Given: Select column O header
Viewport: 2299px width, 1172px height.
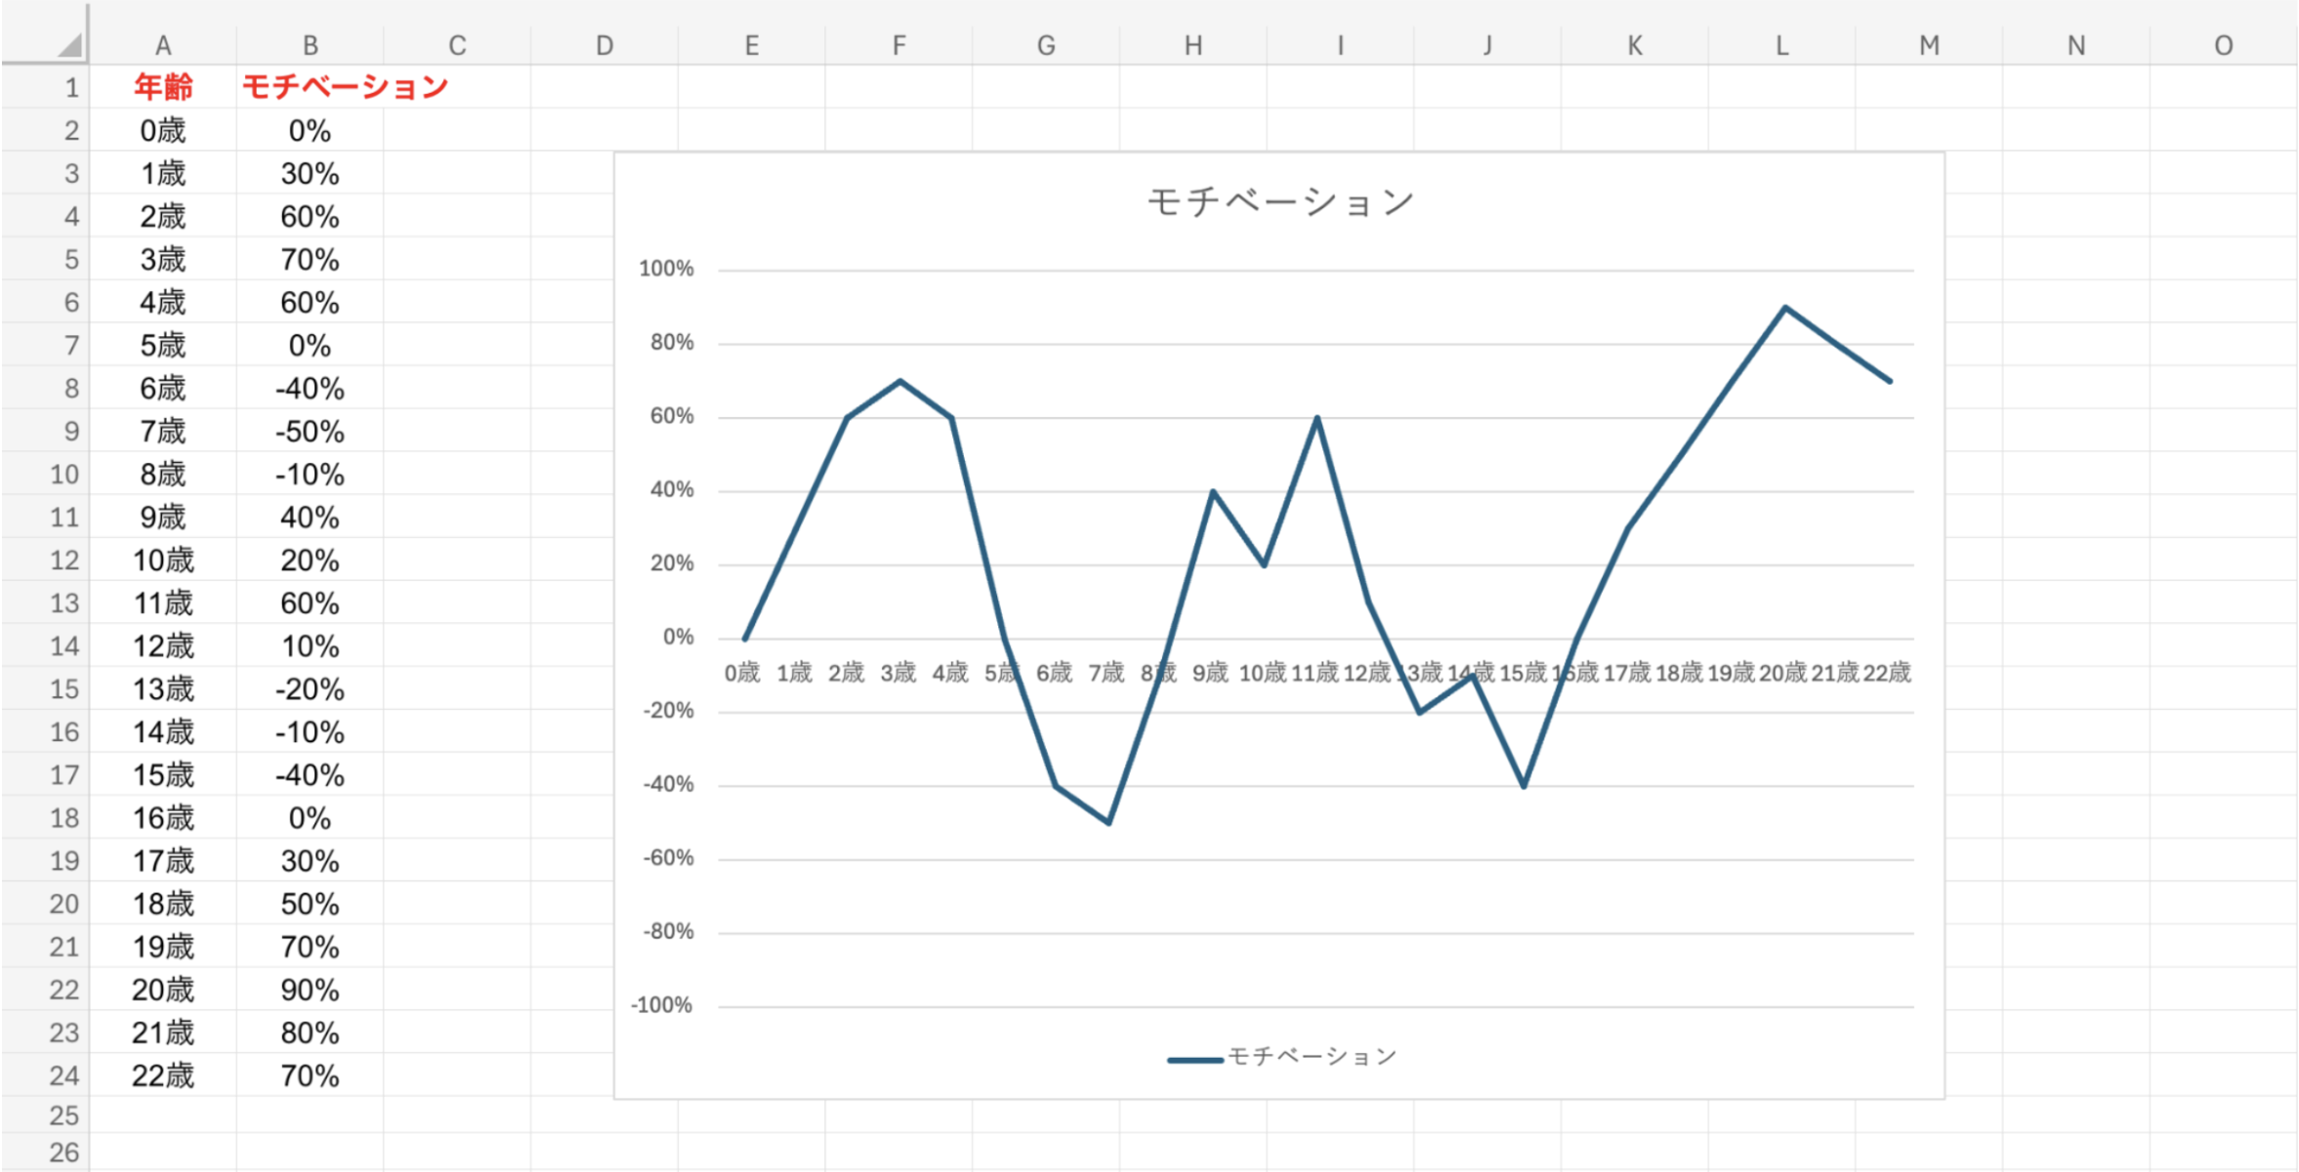Looking at the screenshot, I should tap(2223, 46).
